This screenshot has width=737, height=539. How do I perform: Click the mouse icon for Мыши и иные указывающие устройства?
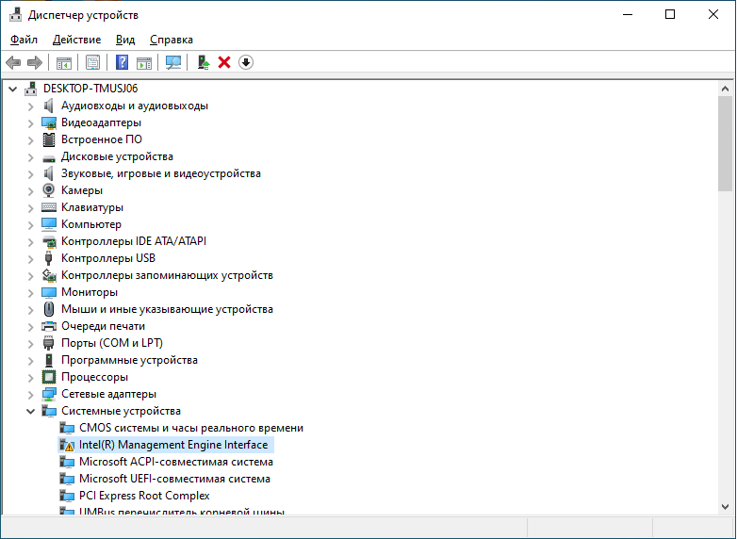[x=48, y=309]
